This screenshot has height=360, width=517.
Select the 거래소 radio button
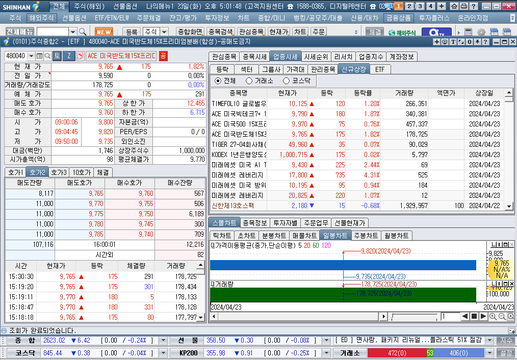(x=249, y=81)
